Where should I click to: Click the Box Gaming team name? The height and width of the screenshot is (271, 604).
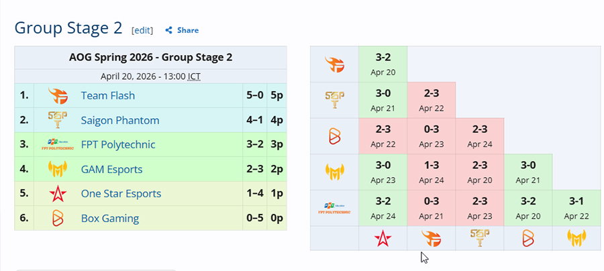click(109, 218)
